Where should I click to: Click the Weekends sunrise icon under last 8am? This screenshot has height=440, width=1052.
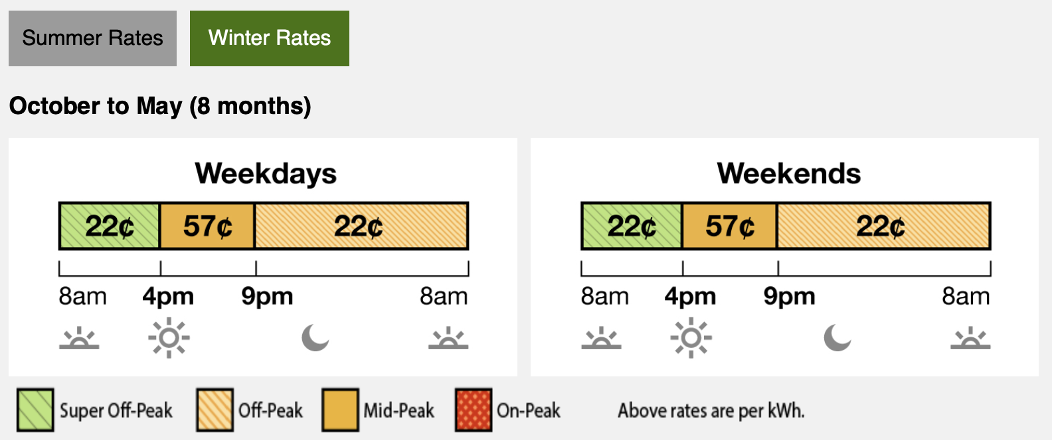point(970,338)
